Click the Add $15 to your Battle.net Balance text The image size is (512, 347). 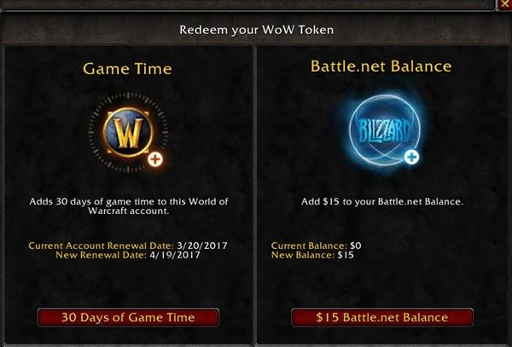point(382,201)
